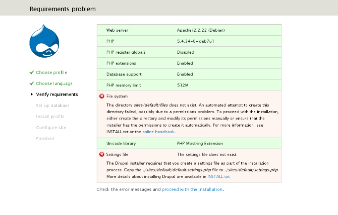This screenshot has width=338, height=215.
Task: Click the arrow marker beside Verify requirements
Action: coord(32,94)
